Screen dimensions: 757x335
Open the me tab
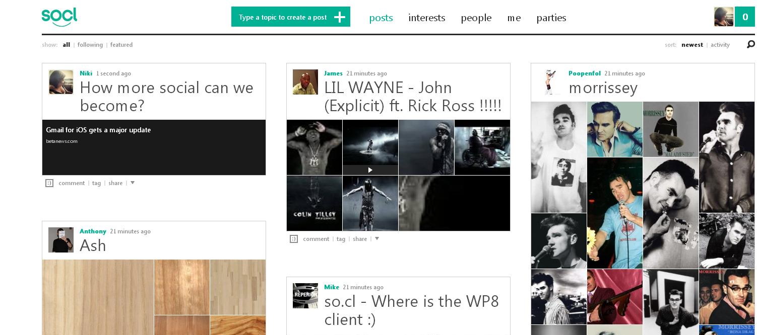514,18
